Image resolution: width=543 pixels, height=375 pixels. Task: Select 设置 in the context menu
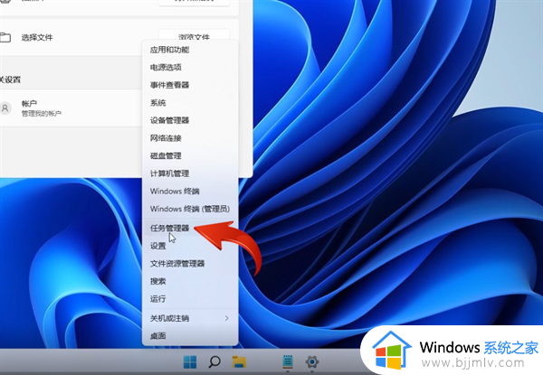click(190, 246)
